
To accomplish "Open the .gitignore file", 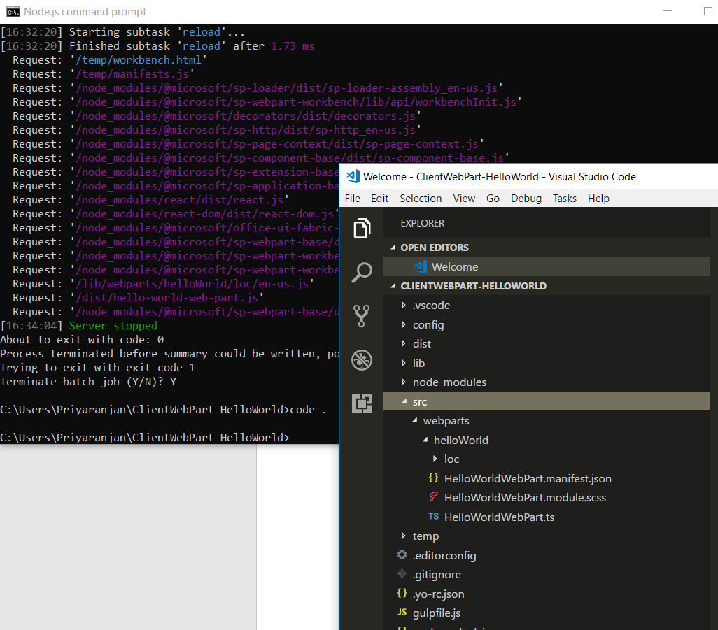I will (437, 575).
